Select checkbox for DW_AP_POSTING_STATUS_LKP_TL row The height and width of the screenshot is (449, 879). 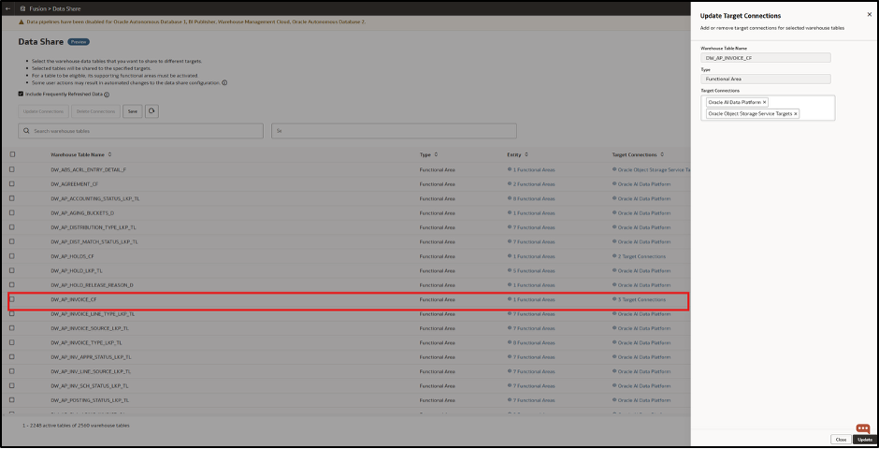point(12,400)
